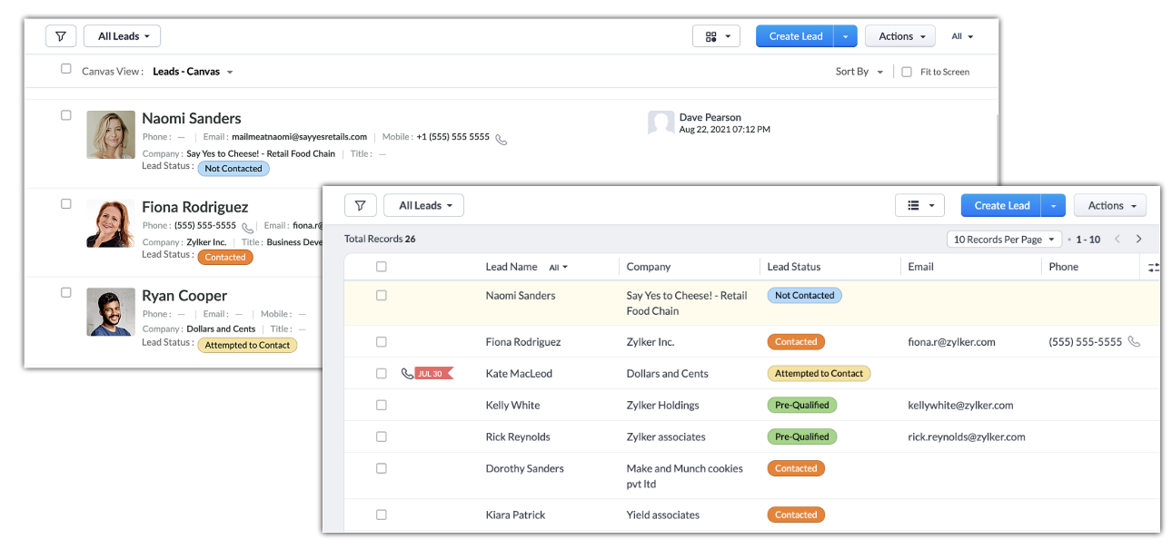Image resolution: width=1172 pixels, height=559 pixels.
Task: Open Naomi Sanders name in canvas view
Action: pos(192,118)
